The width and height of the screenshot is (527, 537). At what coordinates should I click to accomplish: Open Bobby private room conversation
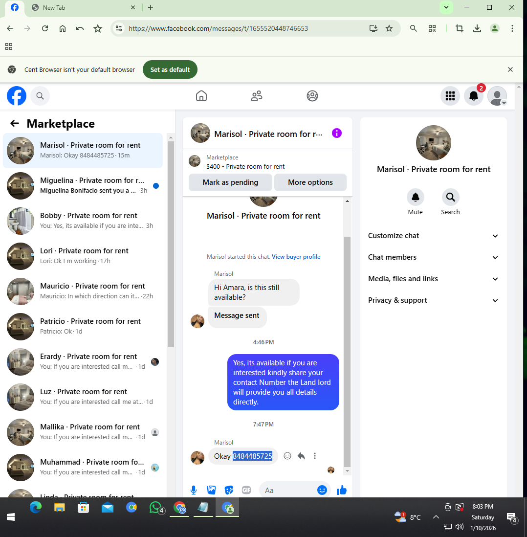[x=83, y=221]
